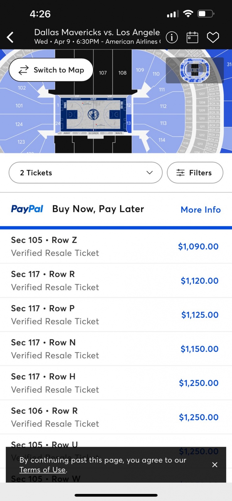Image resolution: width=232 pixels, height=501 pixels.
Task: Dismiss the Terms of Use banner
Action: tap(215, 465)
